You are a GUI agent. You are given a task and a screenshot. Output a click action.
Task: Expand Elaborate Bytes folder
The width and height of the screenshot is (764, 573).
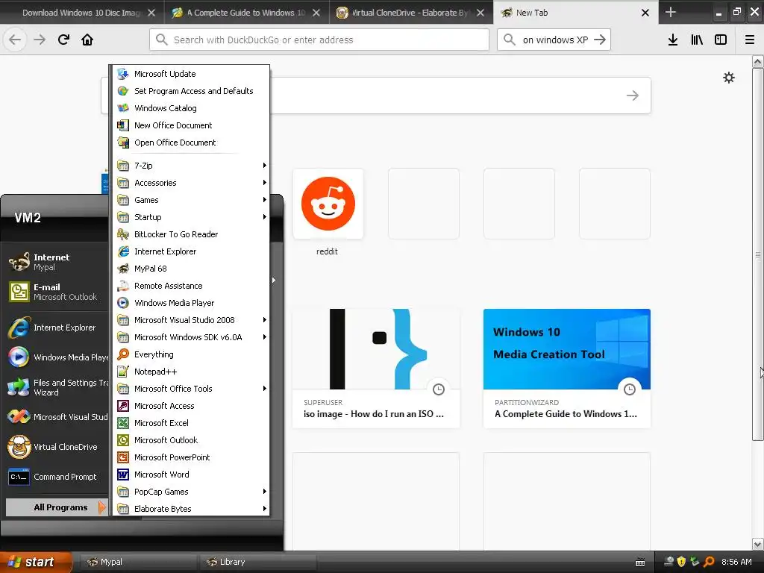[191, 509]
